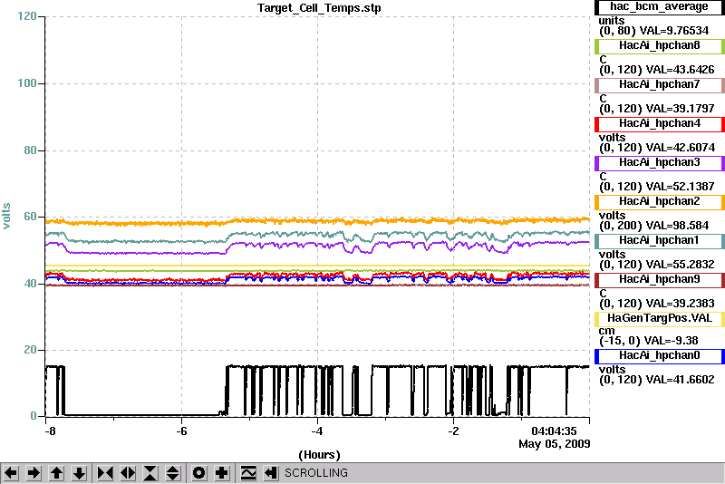
Task: Click the vertical 'volts' y-axis label
Action: pyautogui.click(x=6, y=217)
